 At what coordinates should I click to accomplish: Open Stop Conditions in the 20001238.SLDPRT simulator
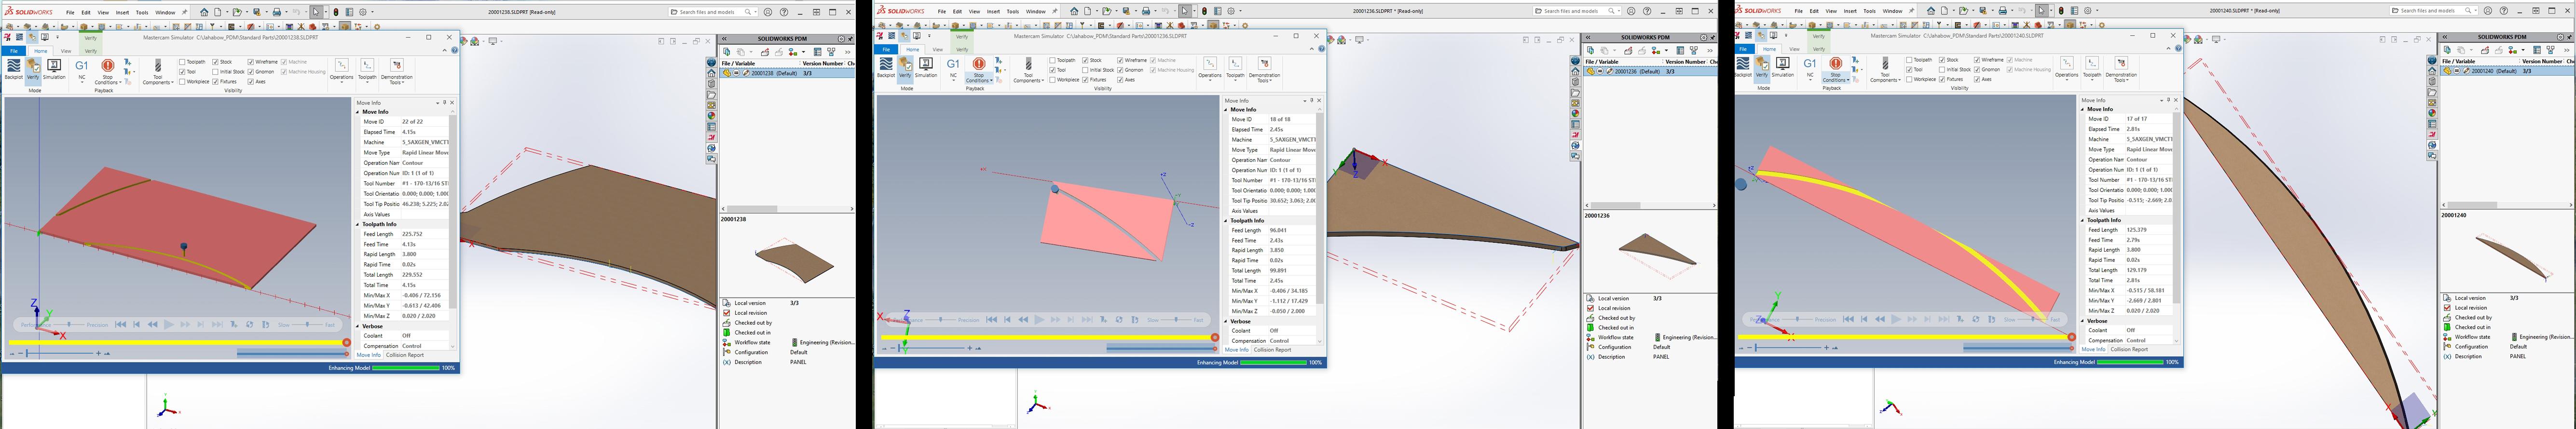coord(108,72)
